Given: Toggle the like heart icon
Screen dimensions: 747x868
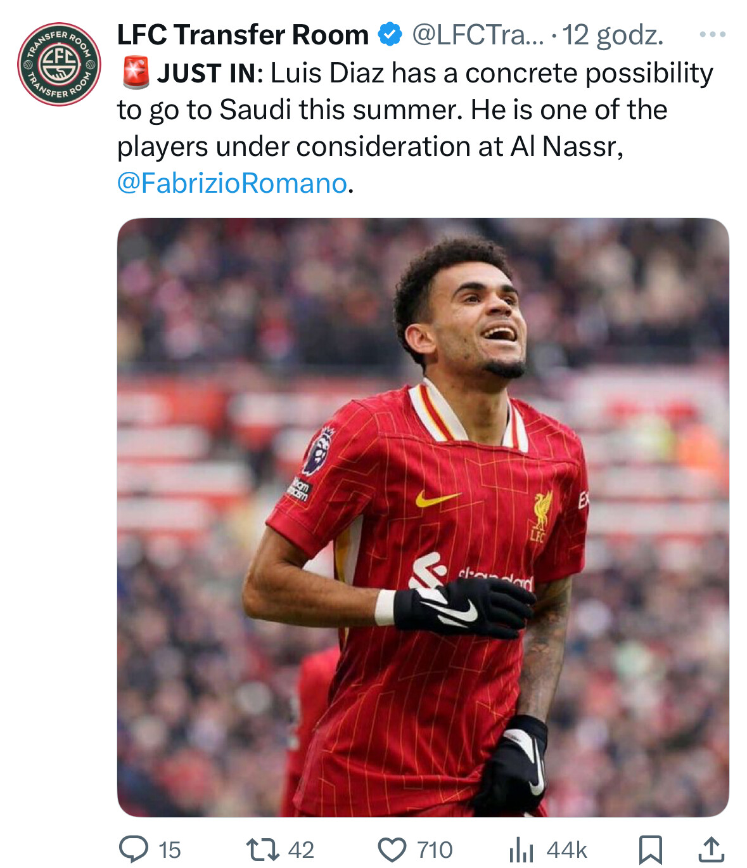Looking at the screenshot, I should (x=392, y=850).
